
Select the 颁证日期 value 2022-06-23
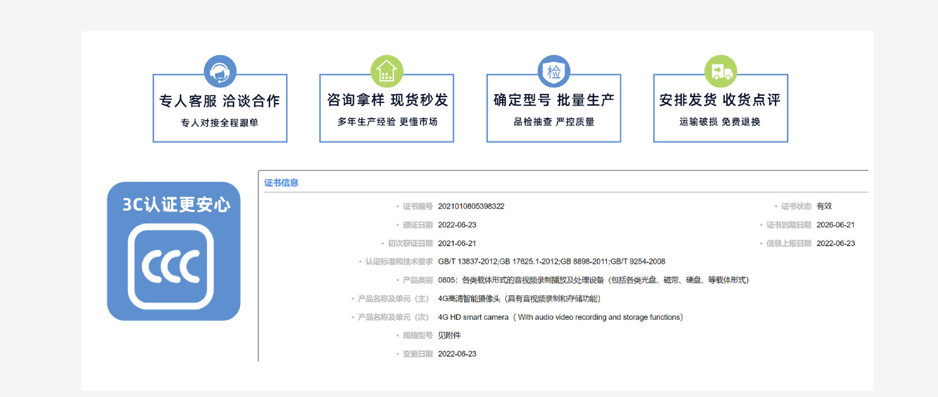click(x=457, y=225)
